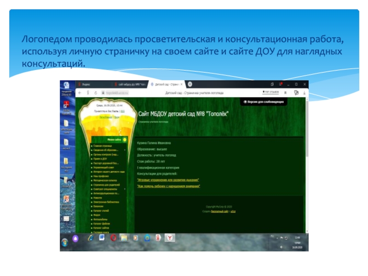The height and width of the screenshot is (276, 368).
Task: Open 'Управляющий совет' menu item
Action: [x=103, y=167]
